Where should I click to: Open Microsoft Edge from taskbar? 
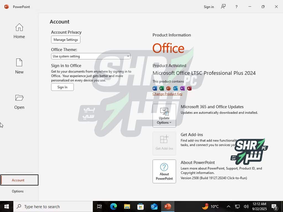[114, 206]
